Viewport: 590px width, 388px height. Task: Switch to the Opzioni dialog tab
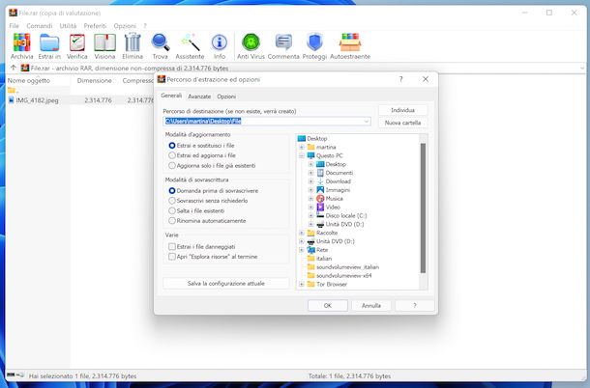[x=226, y=97]
